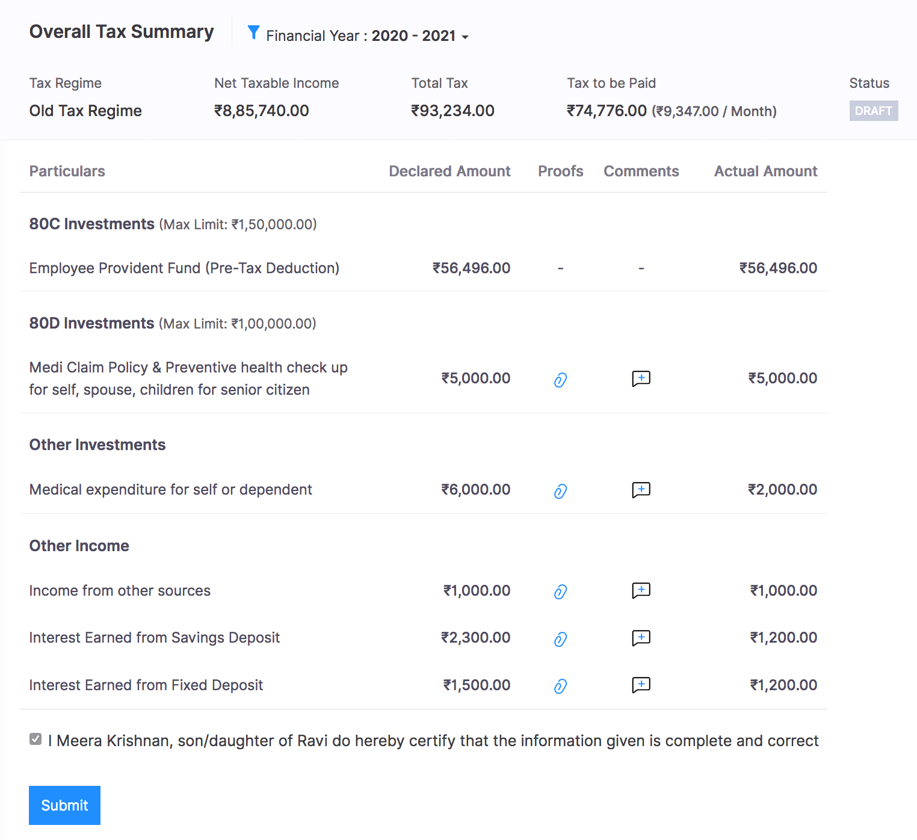917x840 pixels.
Task: Open proof attachment for Medi Claim Policy
Action: tap(560, 380)
